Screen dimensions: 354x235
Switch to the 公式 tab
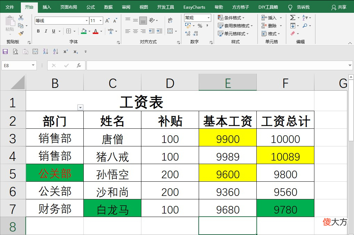[x=91, y=7]
